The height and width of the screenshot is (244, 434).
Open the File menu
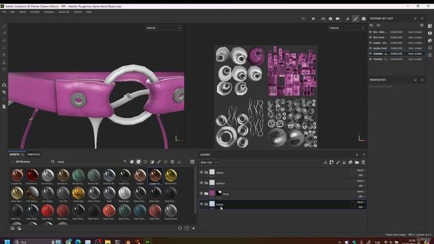(x=4, y=12)
